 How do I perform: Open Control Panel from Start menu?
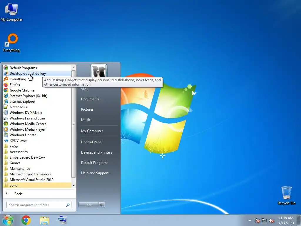(92, 142)
